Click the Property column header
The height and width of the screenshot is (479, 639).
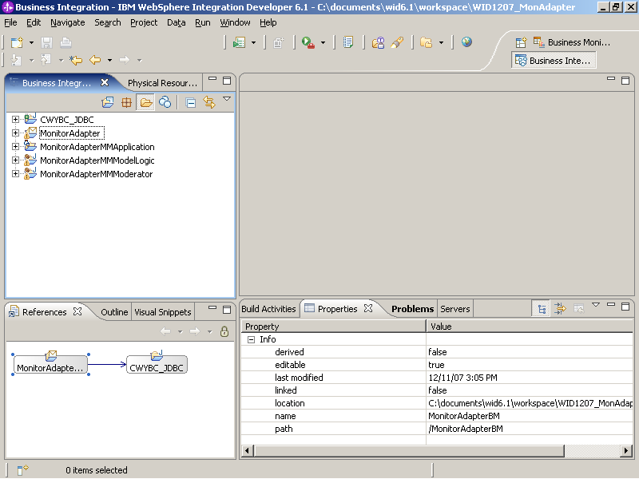click(333, 327)
